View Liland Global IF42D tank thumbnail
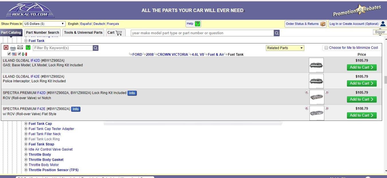Viewport: 387px width, 178px height. [x=316, y=65]
